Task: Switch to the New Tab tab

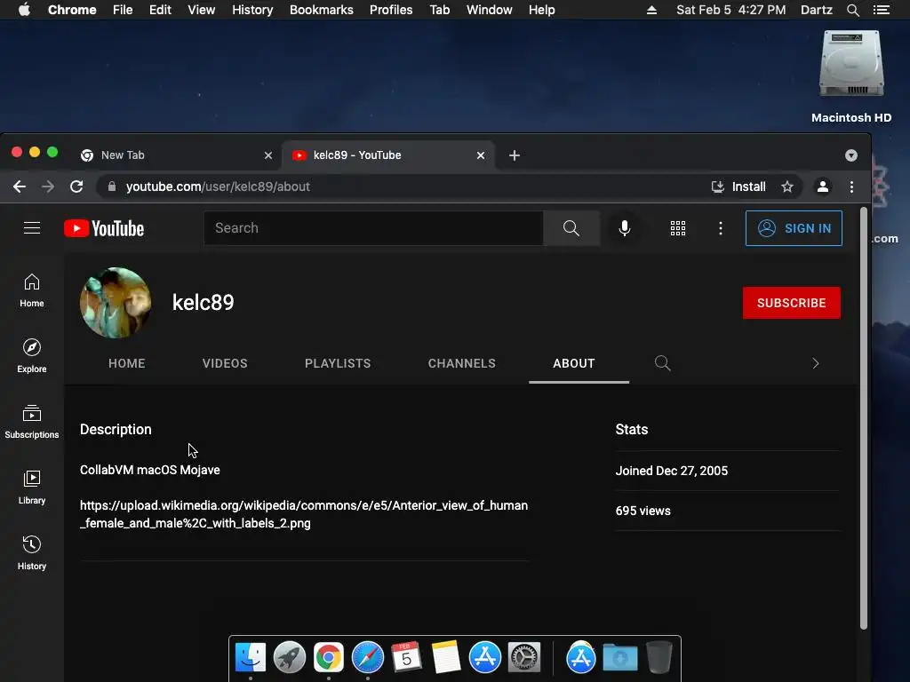Action: coord(175,155)
